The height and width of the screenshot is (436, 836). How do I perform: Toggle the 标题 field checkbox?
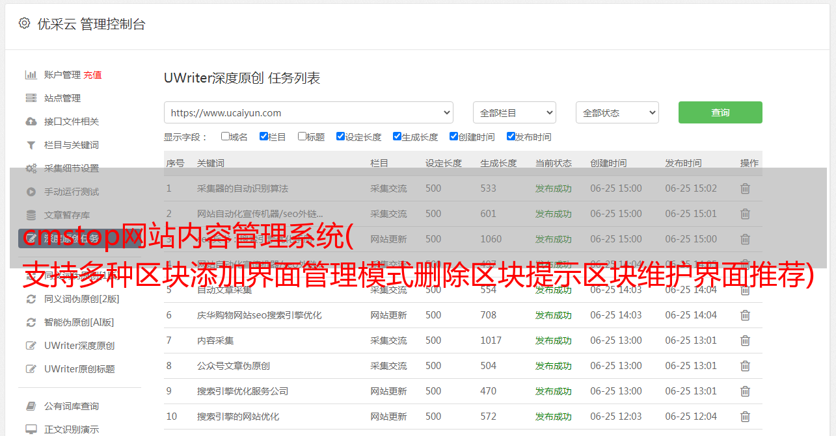click(x=302, y=136)
